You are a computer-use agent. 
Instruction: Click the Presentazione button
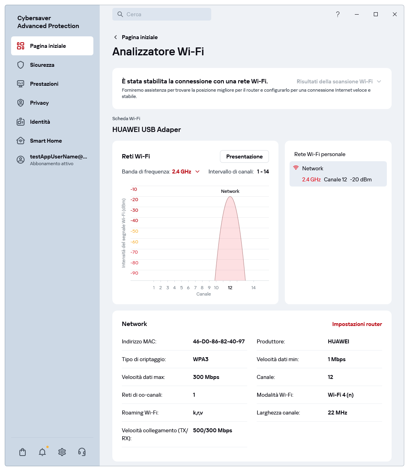click(244, 156)
